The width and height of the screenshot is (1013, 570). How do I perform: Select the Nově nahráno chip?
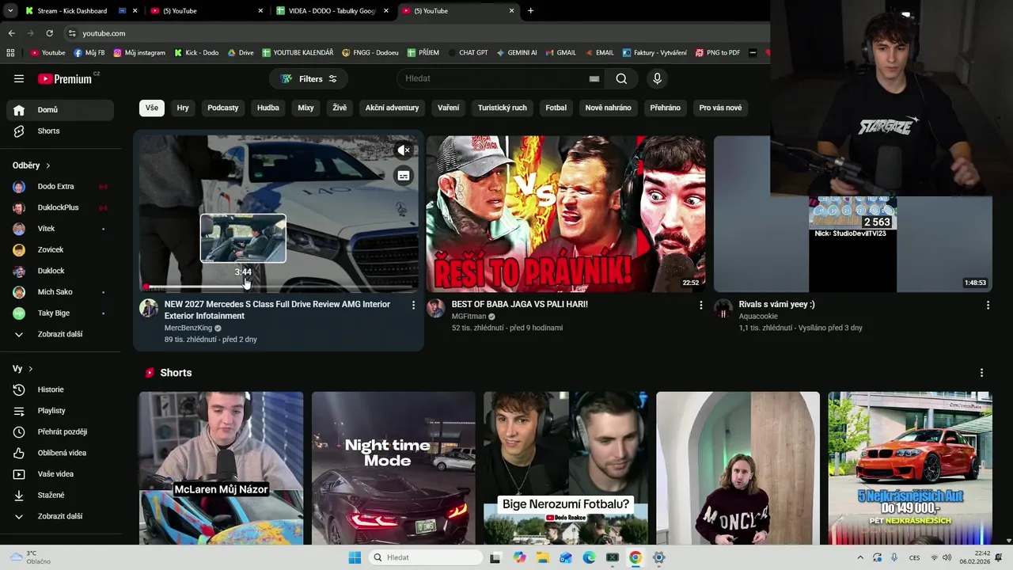pos(608,108)
